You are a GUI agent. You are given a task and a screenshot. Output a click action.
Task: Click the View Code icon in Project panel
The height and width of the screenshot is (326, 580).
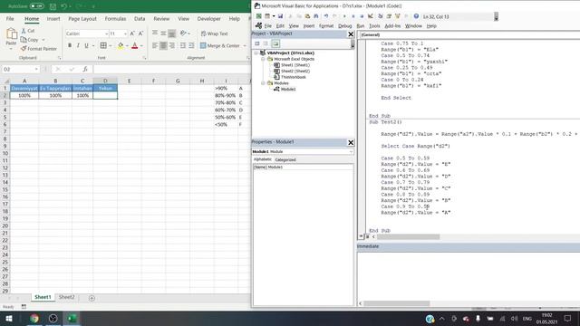tap(257, 43)
